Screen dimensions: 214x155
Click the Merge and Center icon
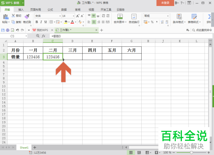[120, 17]
